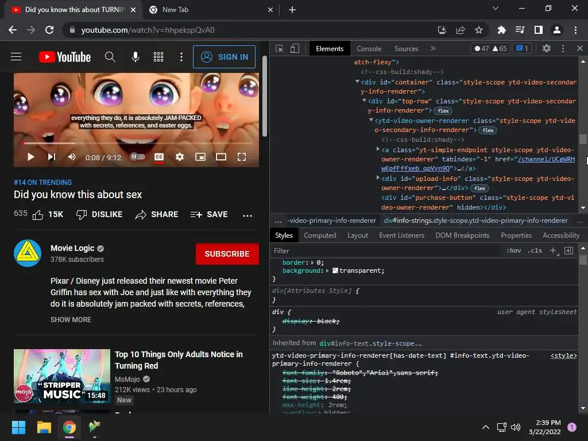
Task: Open Movie Logic channel name
Action: (72, 248)
